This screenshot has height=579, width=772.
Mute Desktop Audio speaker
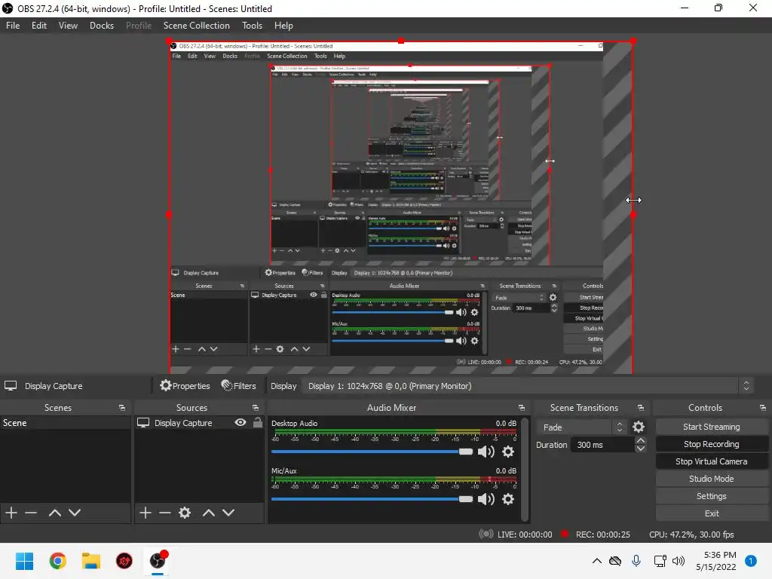tap(486, 452)
